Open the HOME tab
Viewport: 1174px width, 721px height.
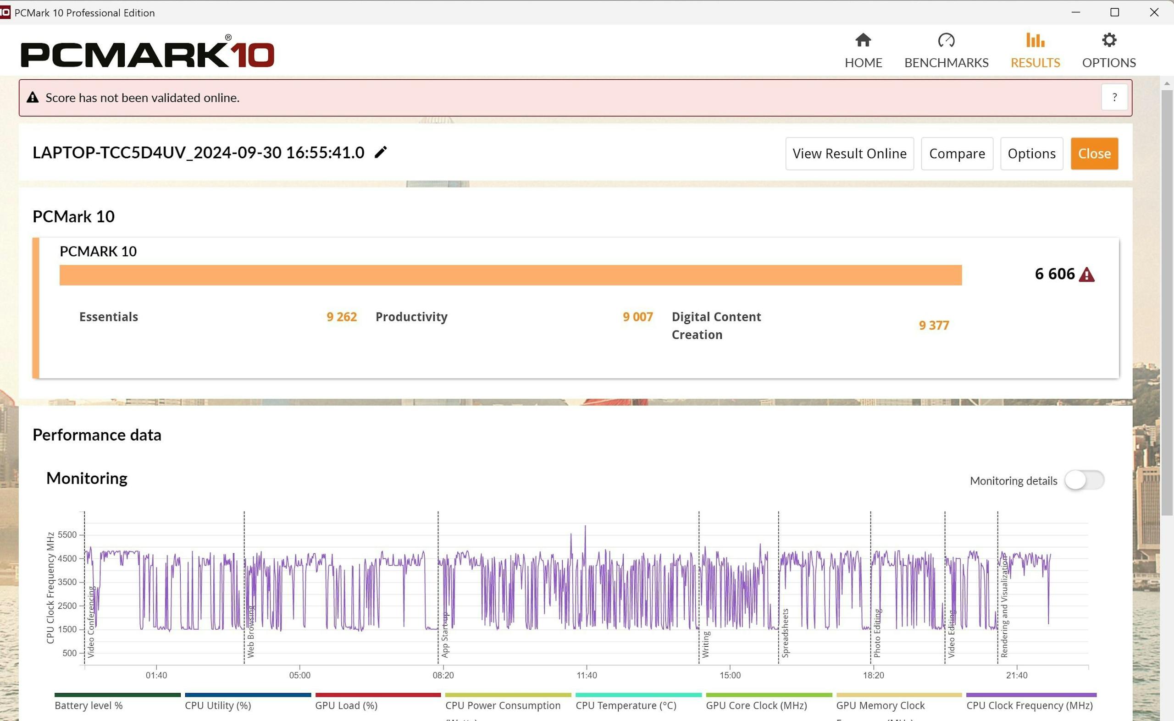tap(863, 51)
